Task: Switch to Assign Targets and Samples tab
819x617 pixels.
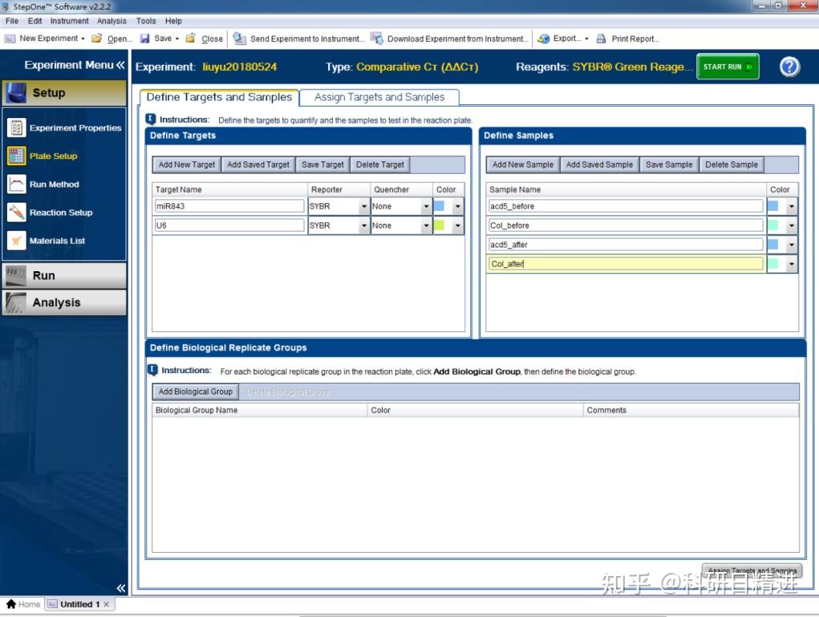Action: point(379,97)
